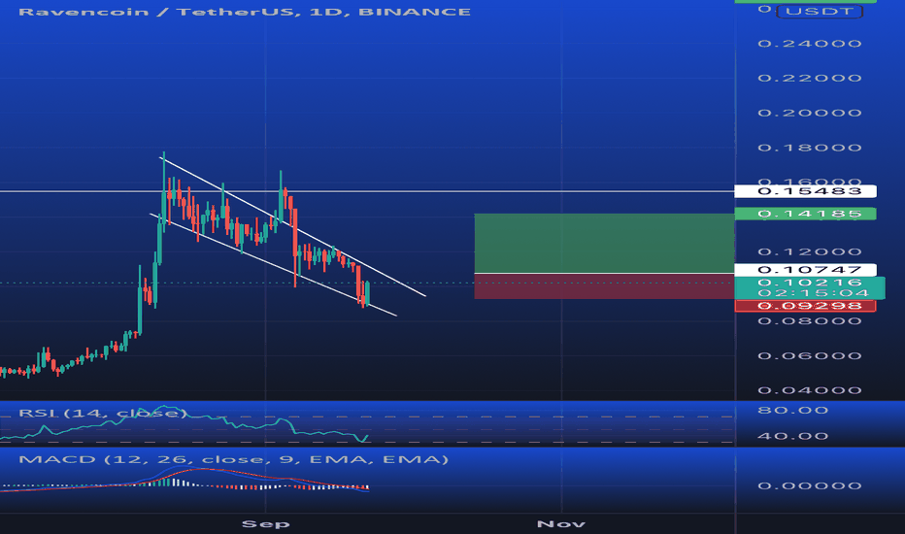Screen dimensions: 905x534
Task: Click the 0.12000 price axis label
Action: [810, 251]
